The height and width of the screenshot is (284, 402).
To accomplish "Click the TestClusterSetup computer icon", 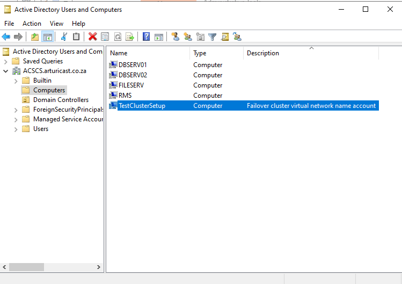I will pyautogui.click(x=113, y=105).
